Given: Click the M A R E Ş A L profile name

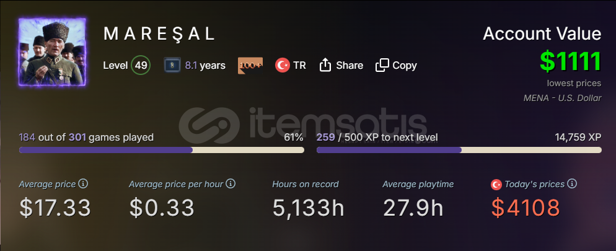Looking at the screenshot, I should 159,34.
